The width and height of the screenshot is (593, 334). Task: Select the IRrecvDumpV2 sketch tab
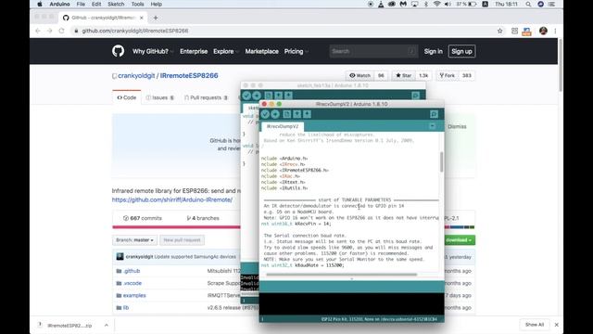click(x=283, y=126)
